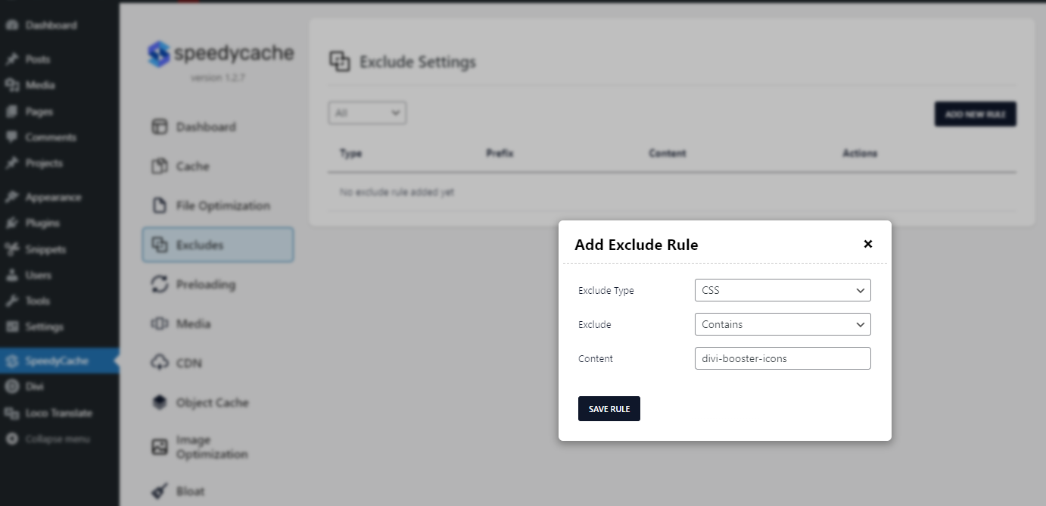Click the Settings sliders icon
The height and width of the screenshot is (506, 1046).
point(11,326)
